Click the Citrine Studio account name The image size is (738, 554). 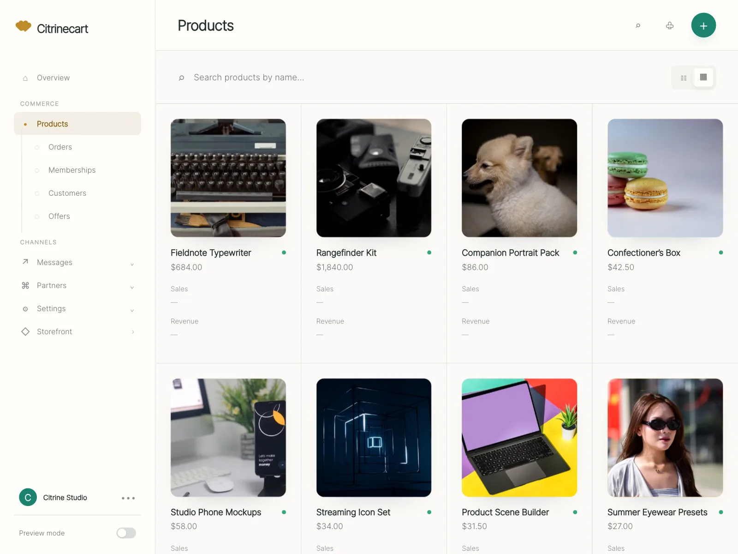[x=65, y=498]
